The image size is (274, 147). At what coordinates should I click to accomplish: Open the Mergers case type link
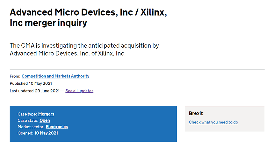pyautogui.click(x=46, y=114)
